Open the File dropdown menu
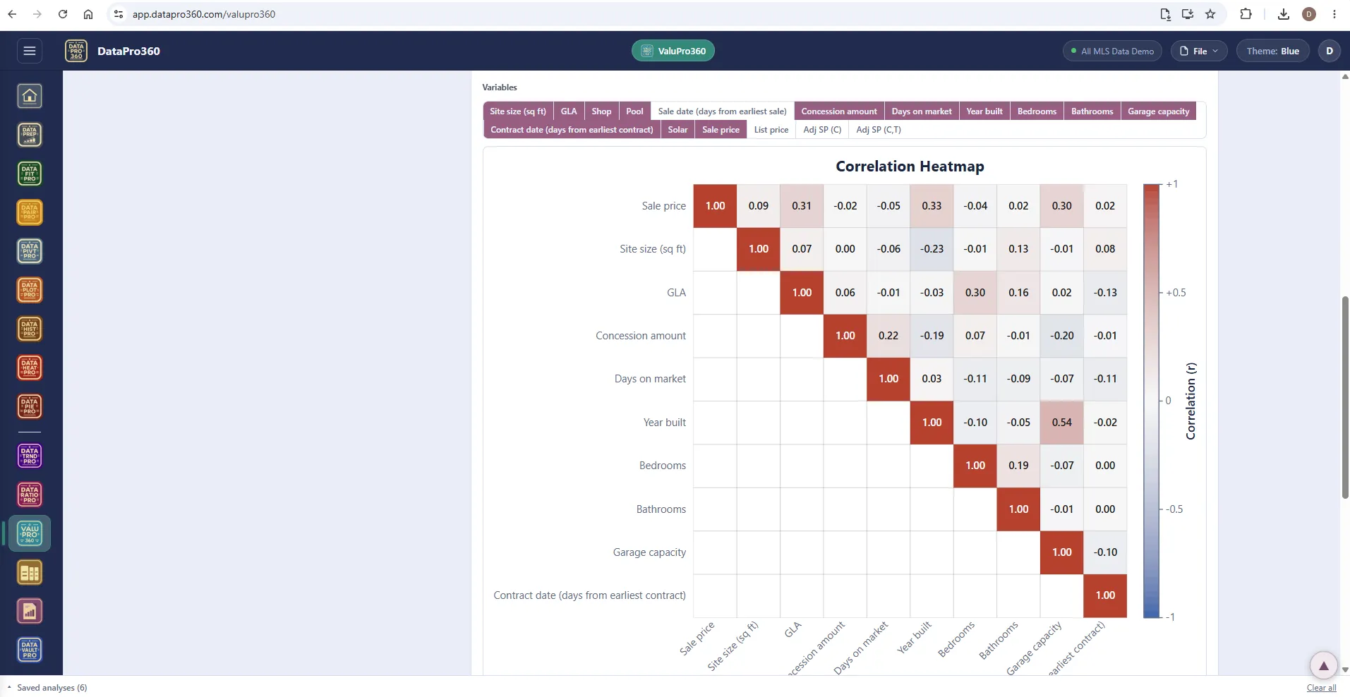 point(1199,51)
